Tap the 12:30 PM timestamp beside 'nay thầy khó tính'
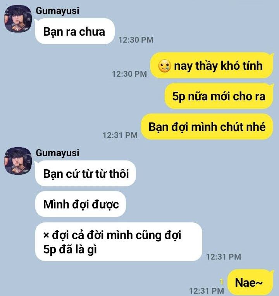Screen dimensions: 279x296 click(129, 74)
